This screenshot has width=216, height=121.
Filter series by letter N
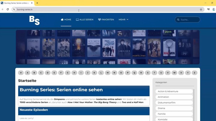[114, 73]
